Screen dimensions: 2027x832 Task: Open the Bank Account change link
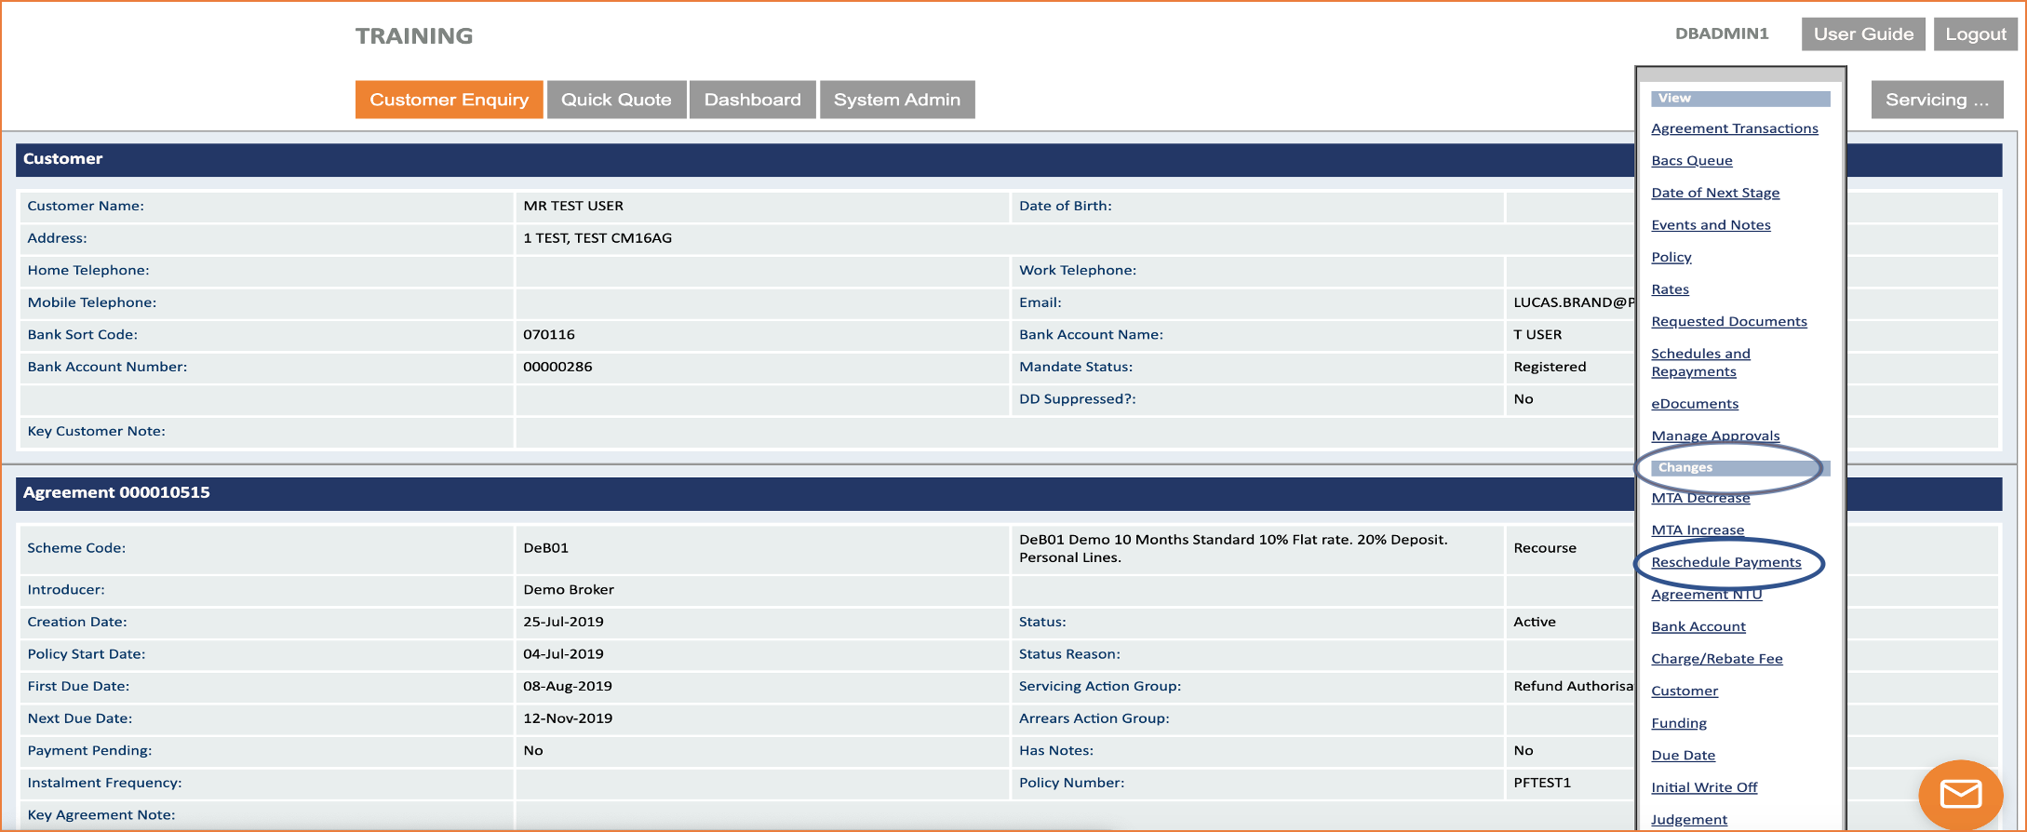pos(1698,626)
